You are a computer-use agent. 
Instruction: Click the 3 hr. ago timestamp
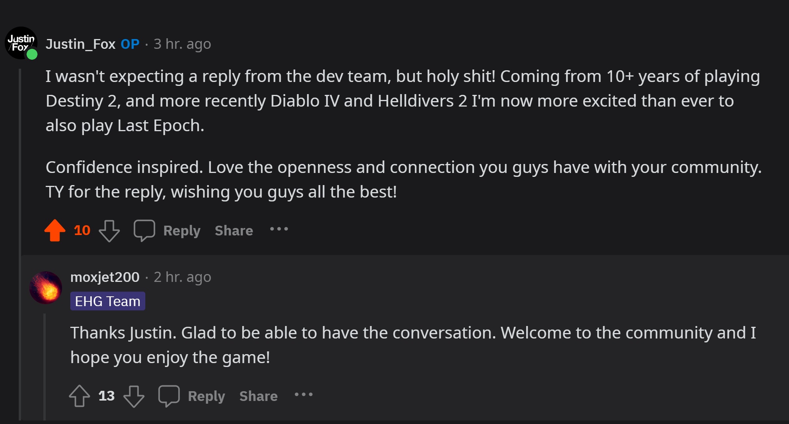[x=182, y=44]
